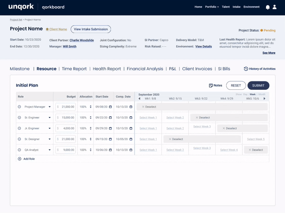Select Week 1 for Sr. Engineer
This screenshot has height=213, width=285.
148,117
